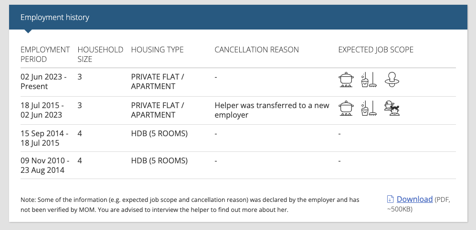Click child care icon in 2015 row

point(392,109)
